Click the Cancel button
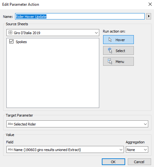 pos(139,162)
